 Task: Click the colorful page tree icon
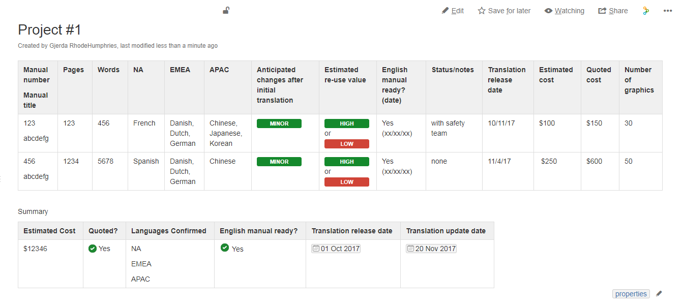[x=646, y=11]
